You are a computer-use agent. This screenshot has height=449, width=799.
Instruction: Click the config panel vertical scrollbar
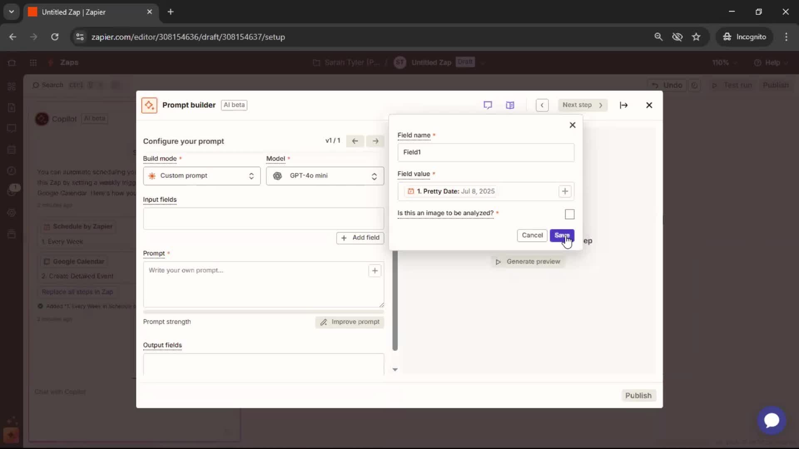coord(395,301)
